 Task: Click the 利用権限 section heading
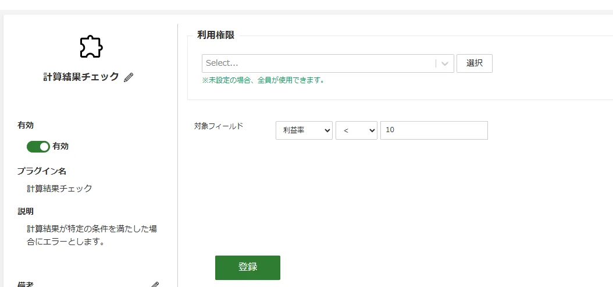tap(216, 36)
